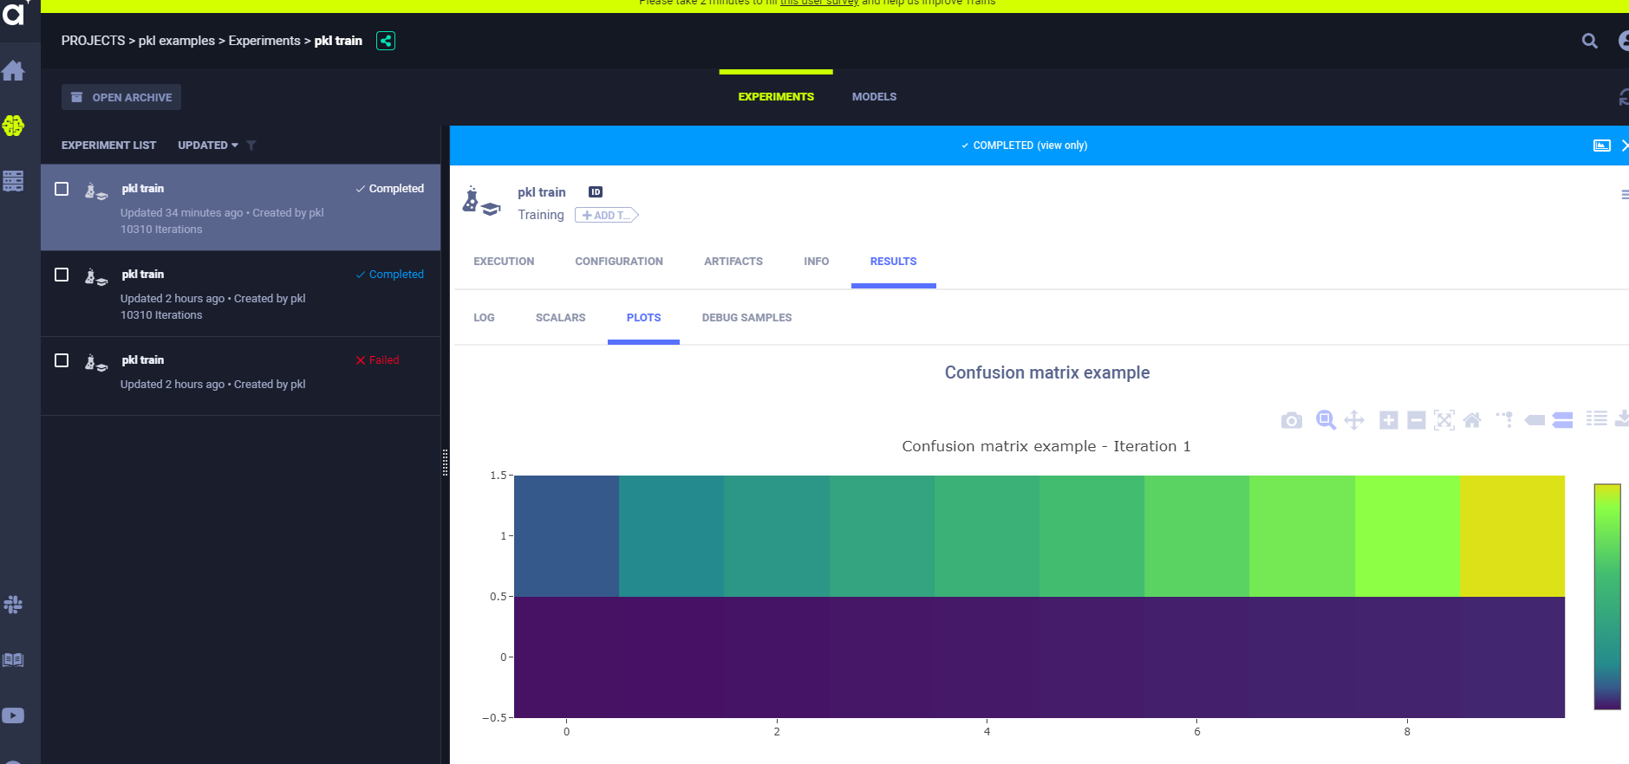Click the share project icon beside pkl train
This screenshot has width=1629, height=764.
tap(386, 41)
